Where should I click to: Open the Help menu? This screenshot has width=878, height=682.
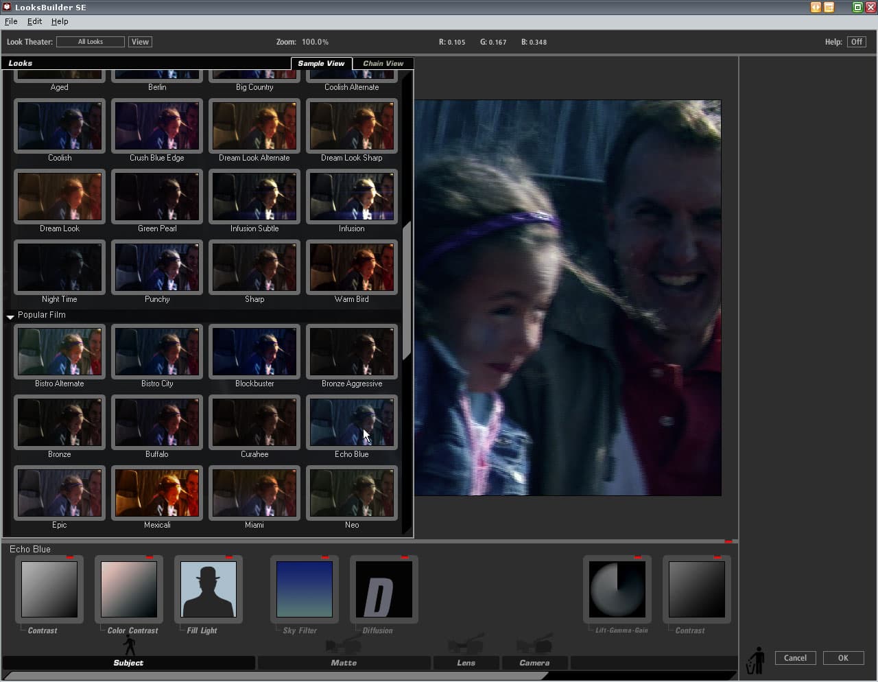(x=60, y=21)
